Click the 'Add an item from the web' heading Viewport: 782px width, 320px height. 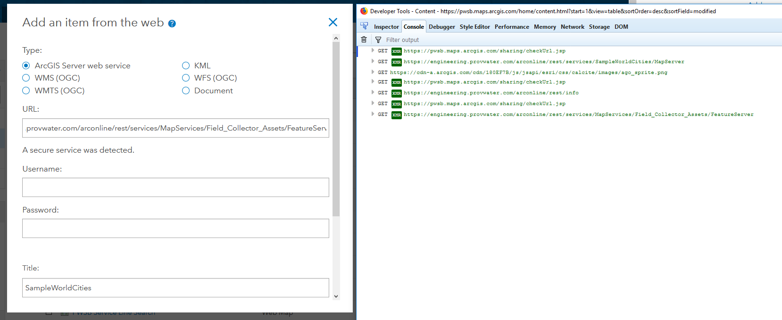(93, 22)
